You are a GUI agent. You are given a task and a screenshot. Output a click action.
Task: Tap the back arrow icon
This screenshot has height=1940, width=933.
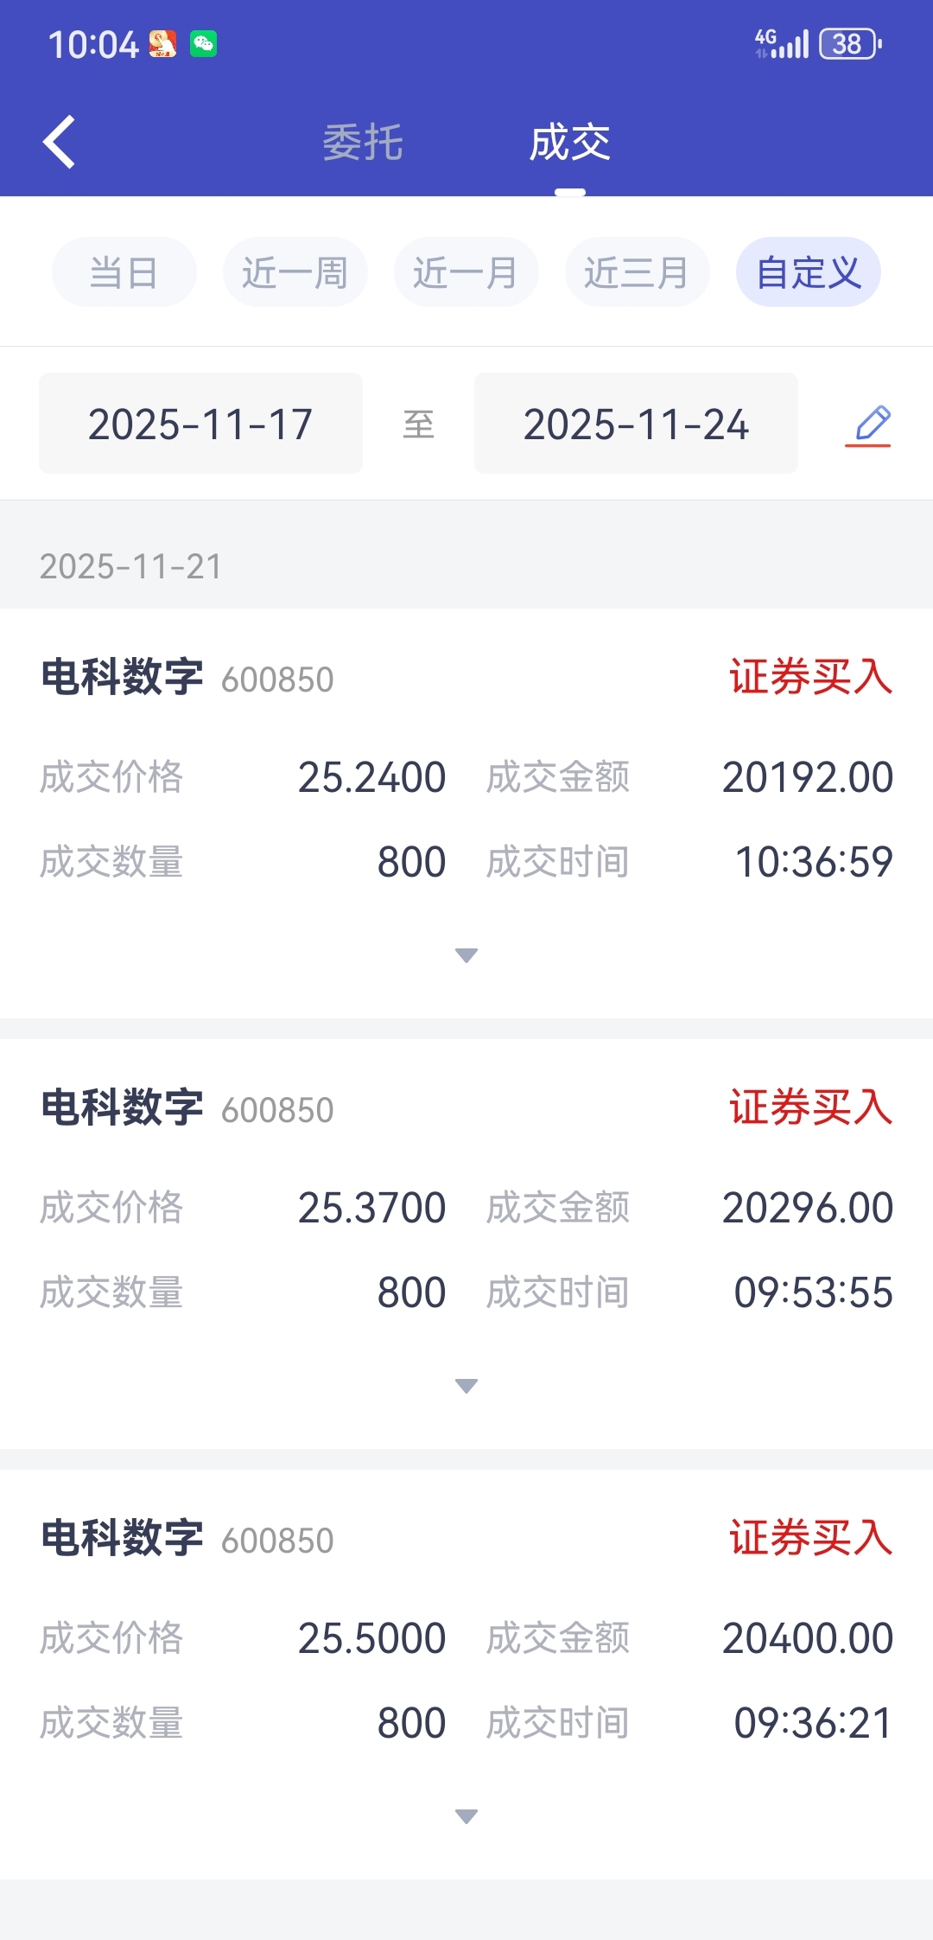click(x=60, y=142)
